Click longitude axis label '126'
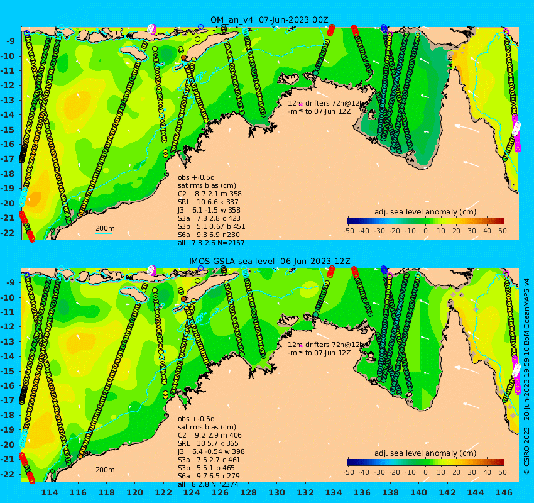 tap(220, 492)
